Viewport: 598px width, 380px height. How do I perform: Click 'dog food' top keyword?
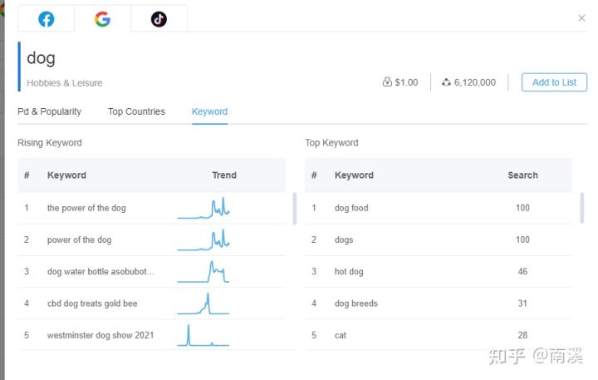pos(351,208)
